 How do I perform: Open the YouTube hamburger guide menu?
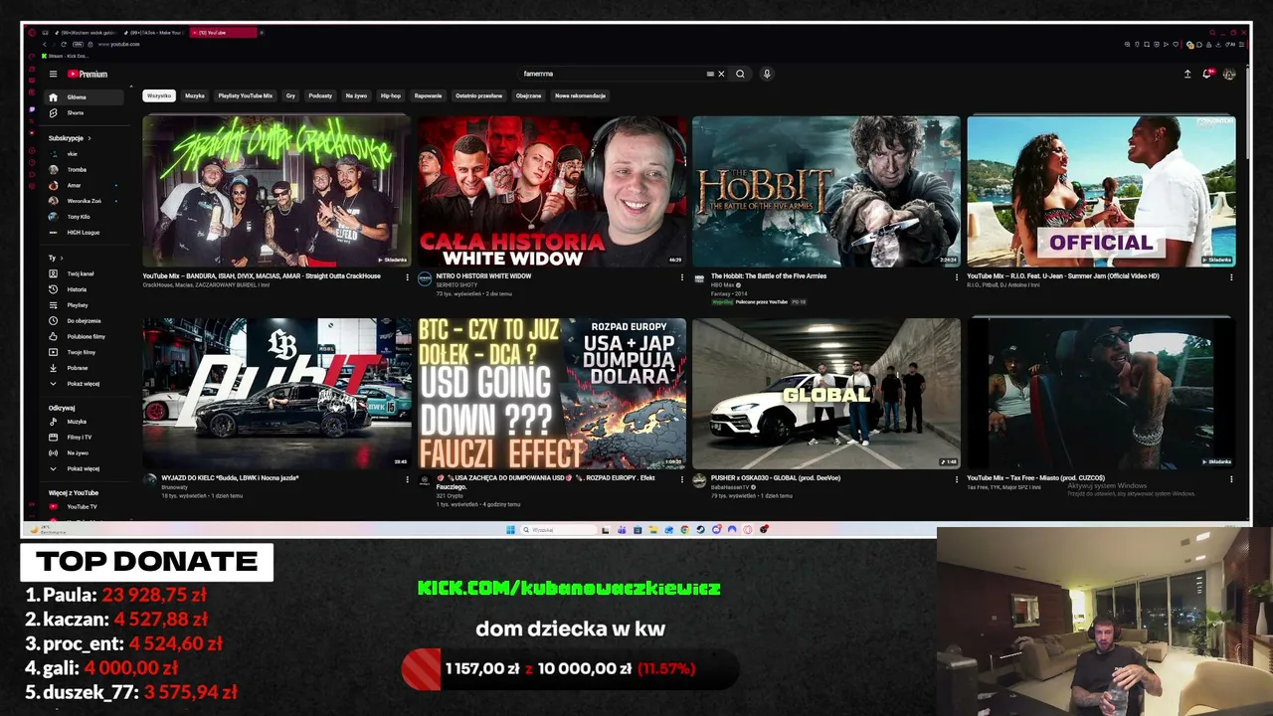point(53,74)
